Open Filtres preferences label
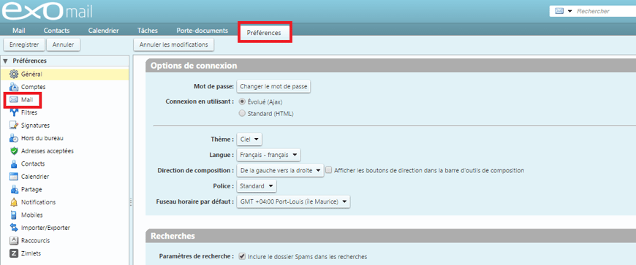Screen dimensions: 636x265 point(29,112)
